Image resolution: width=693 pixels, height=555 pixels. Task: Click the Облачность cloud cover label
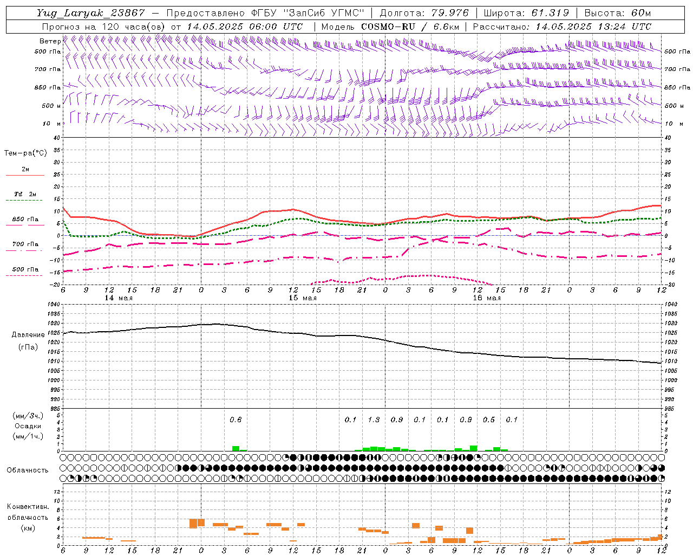point(28,470)
